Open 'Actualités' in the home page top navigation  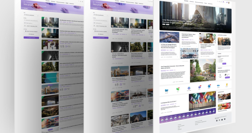[x=186, y=1]
